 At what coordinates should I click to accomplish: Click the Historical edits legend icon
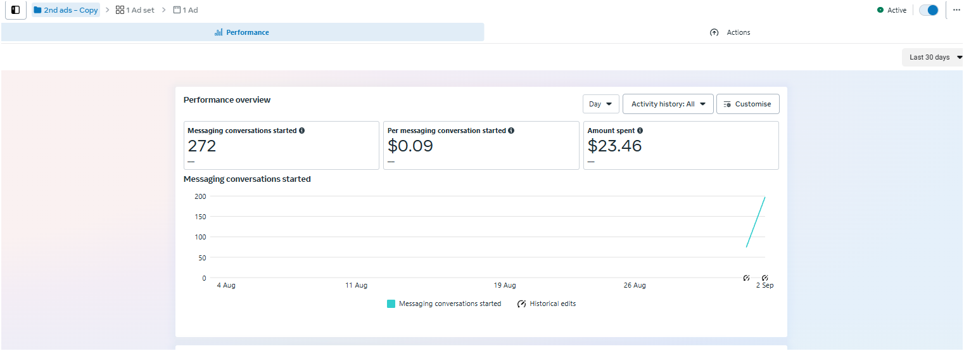point(522,304)
